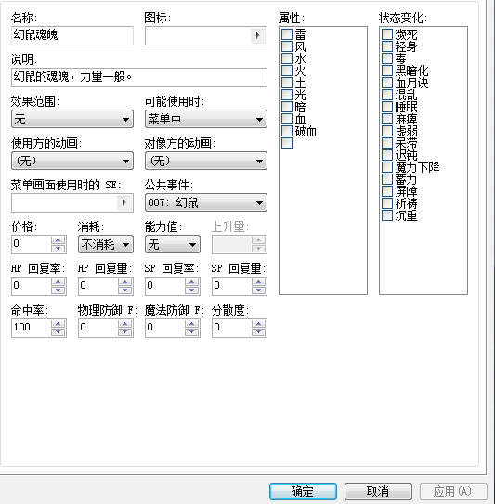Click the 命中率 field showing 100
The width and height of the screenshot is (495, 504).
click(x=32, y=328)
